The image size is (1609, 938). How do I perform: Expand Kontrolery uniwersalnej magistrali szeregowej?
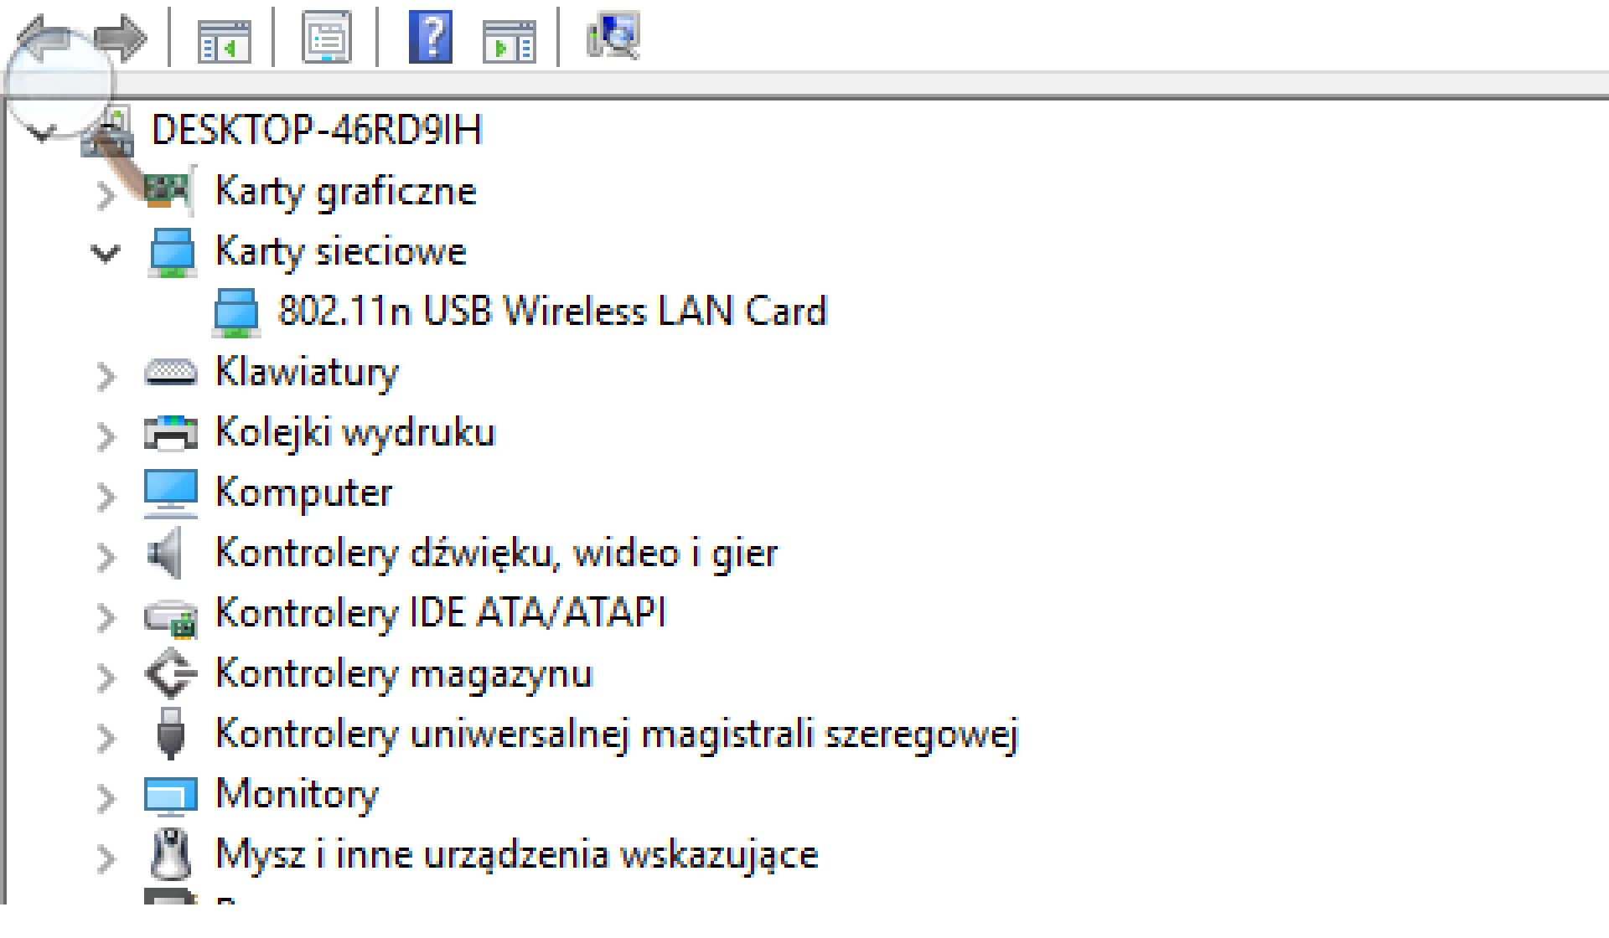pos(106,738)
